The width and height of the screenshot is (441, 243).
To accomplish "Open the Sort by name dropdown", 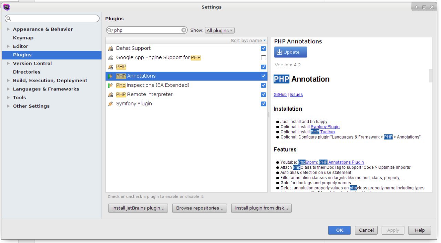I will pos(248,41).
